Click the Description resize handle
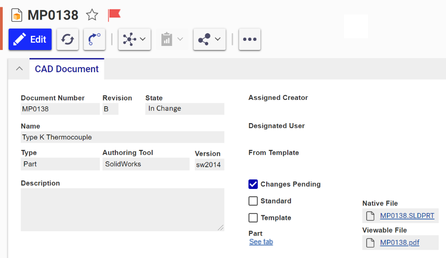This screenshot has width=446, height=258. 221,228
